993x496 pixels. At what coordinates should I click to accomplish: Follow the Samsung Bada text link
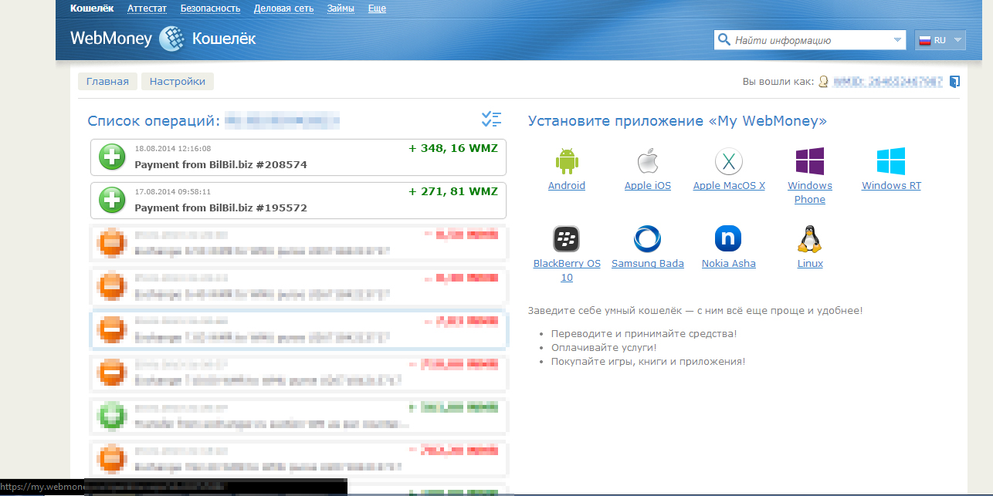pyautogui.click(x=648, y=264)
